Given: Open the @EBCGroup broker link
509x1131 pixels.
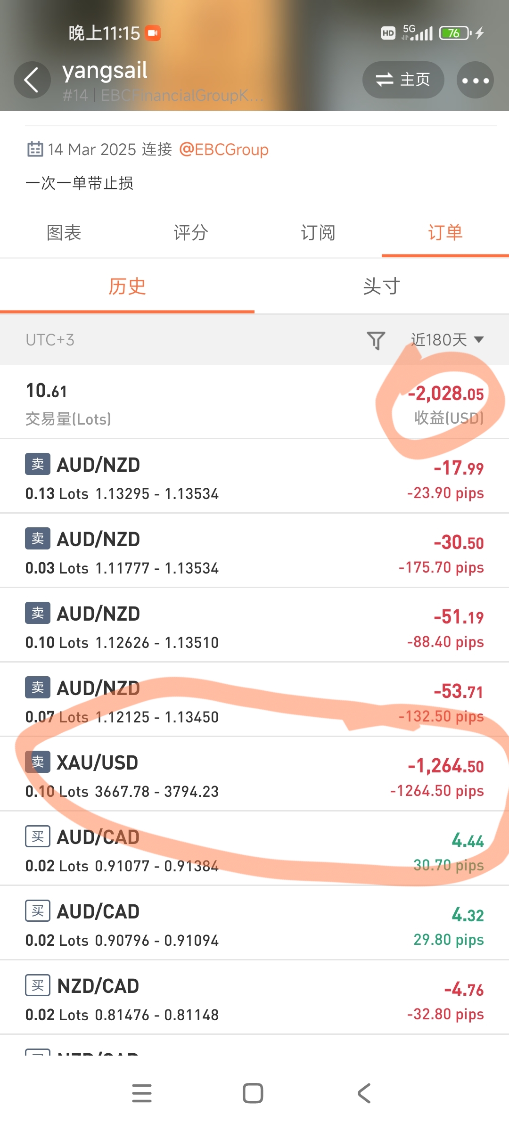Looking at the screenshot, I should tap(224, 149).
